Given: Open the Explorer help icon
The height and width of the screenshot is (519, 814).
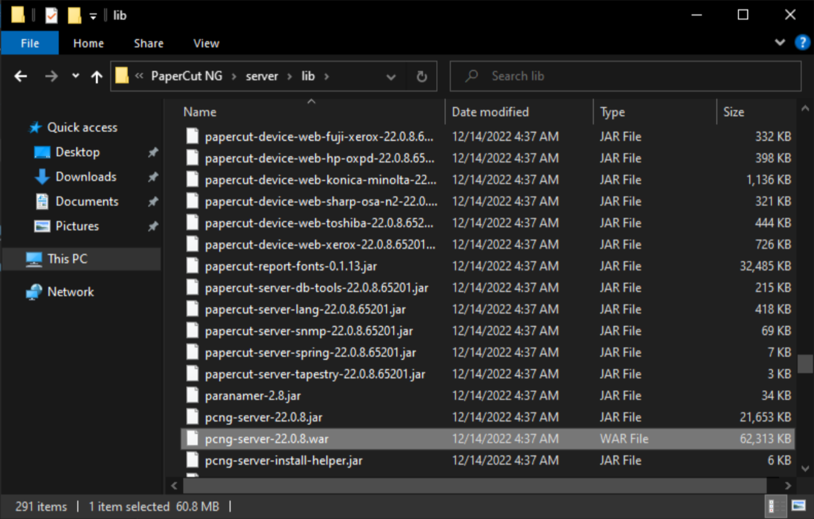Looking at the screenshot, I should click(802, 42).
